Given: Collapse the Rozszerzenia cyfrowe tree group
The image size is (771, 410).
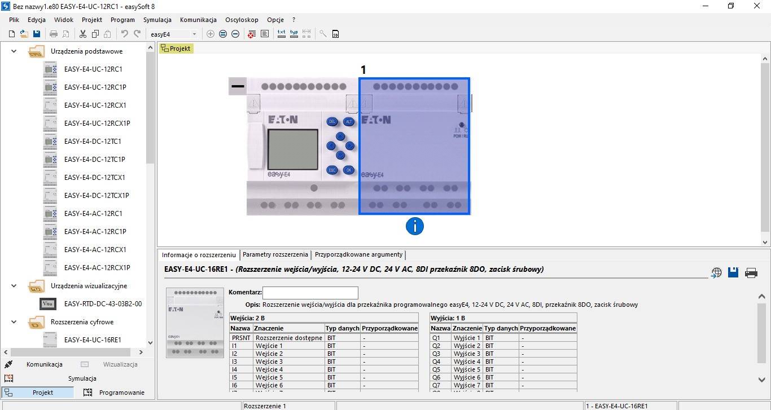Looking at the screenshot, I should tap(14, 322).
